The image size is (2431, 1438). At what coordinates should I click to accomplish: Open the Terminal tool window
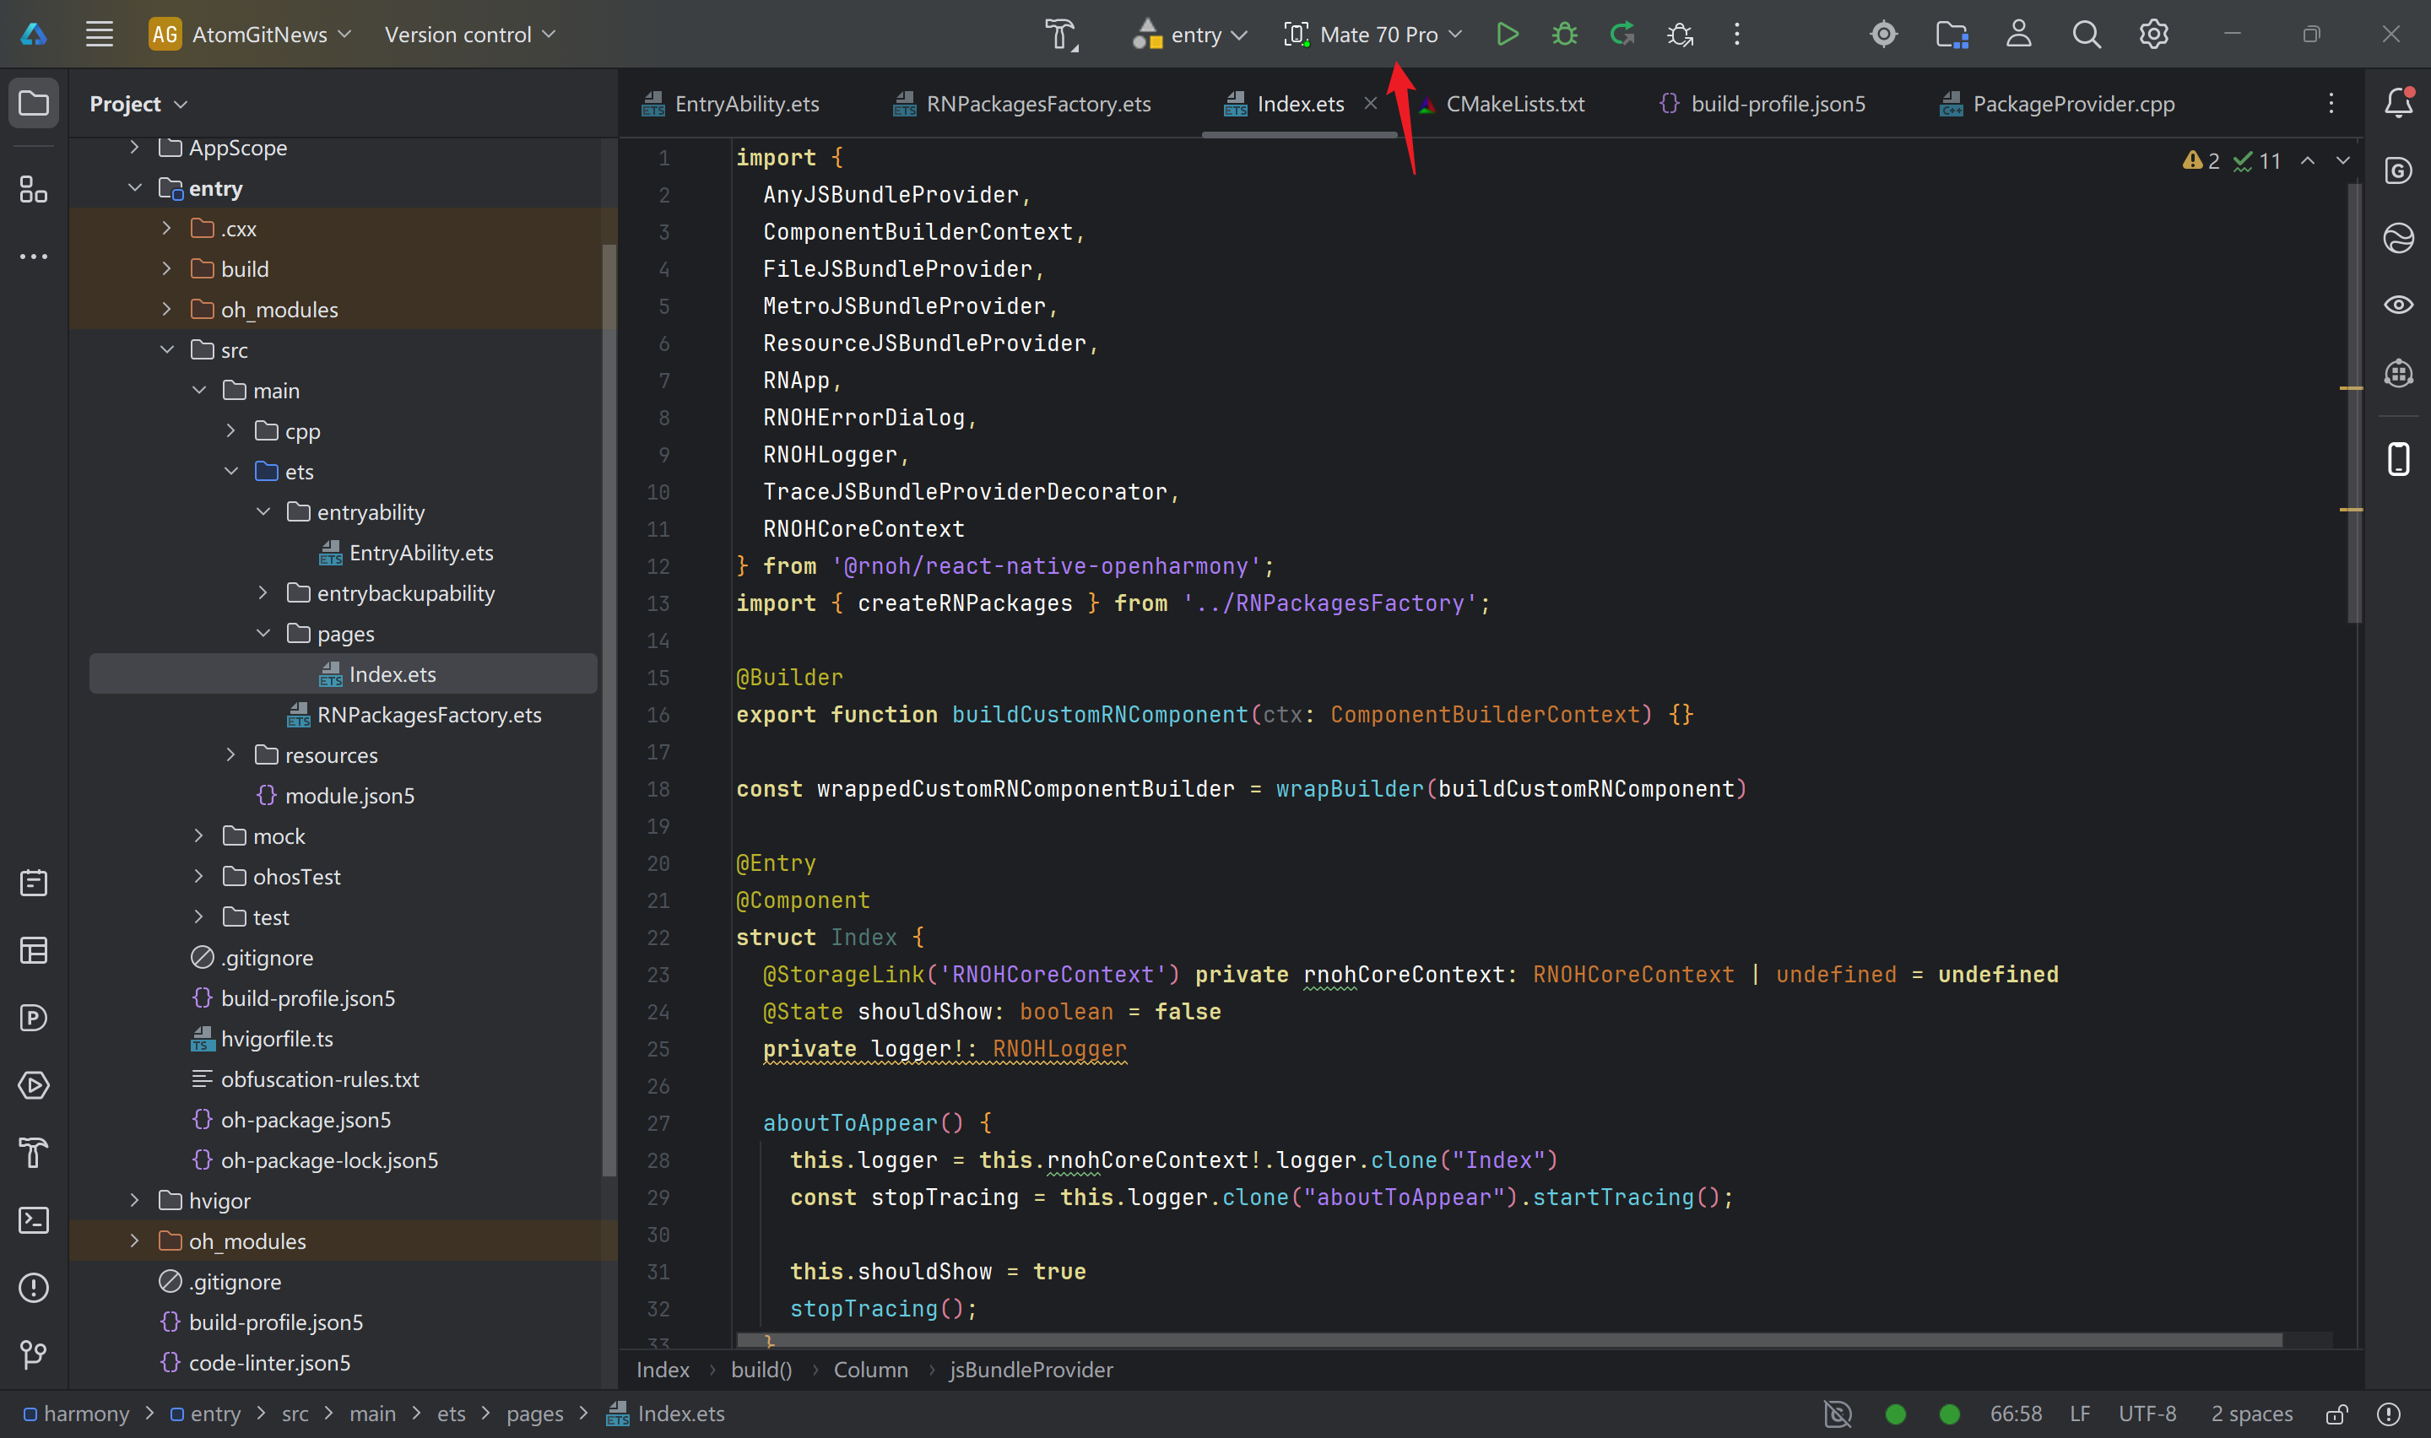pos(34,1220)
